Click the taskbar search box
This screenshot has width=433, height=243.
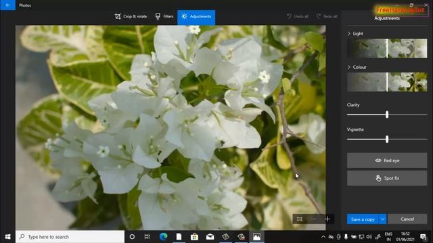70,237
